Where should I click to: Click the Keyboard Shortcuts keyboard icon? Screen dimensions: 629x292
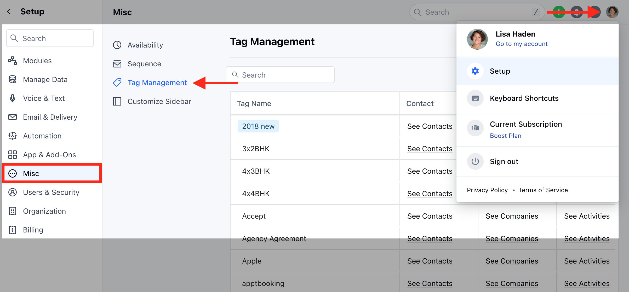click(x=475, y=98)
